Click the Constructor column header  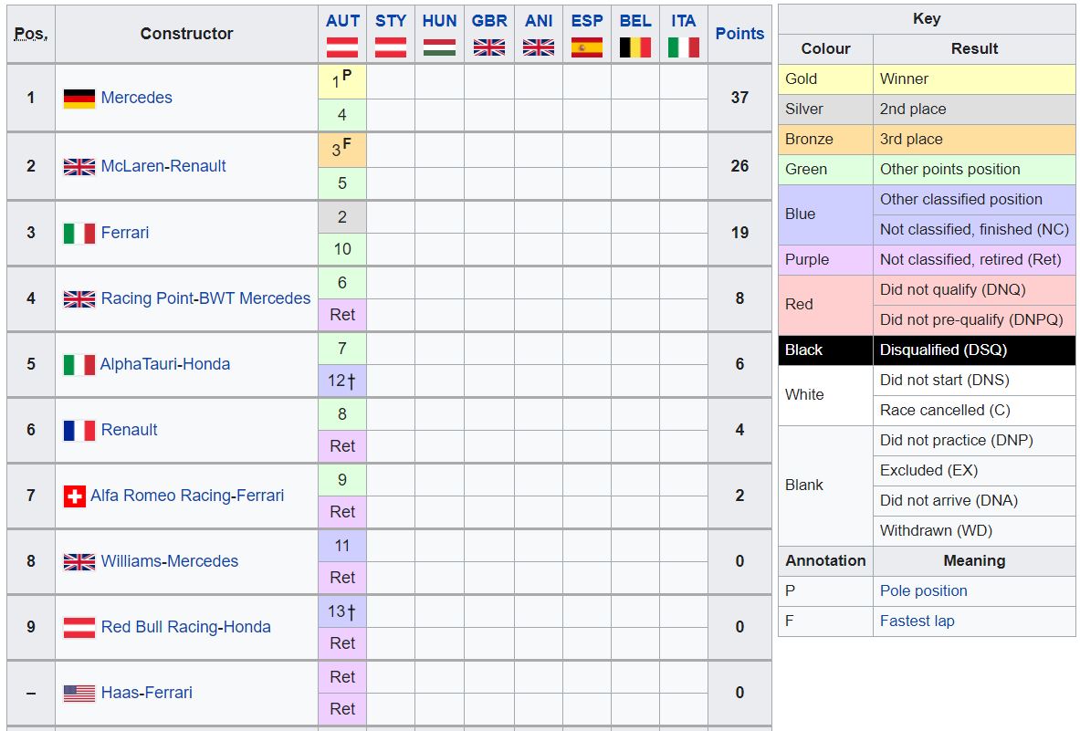(x=186, y=34)
